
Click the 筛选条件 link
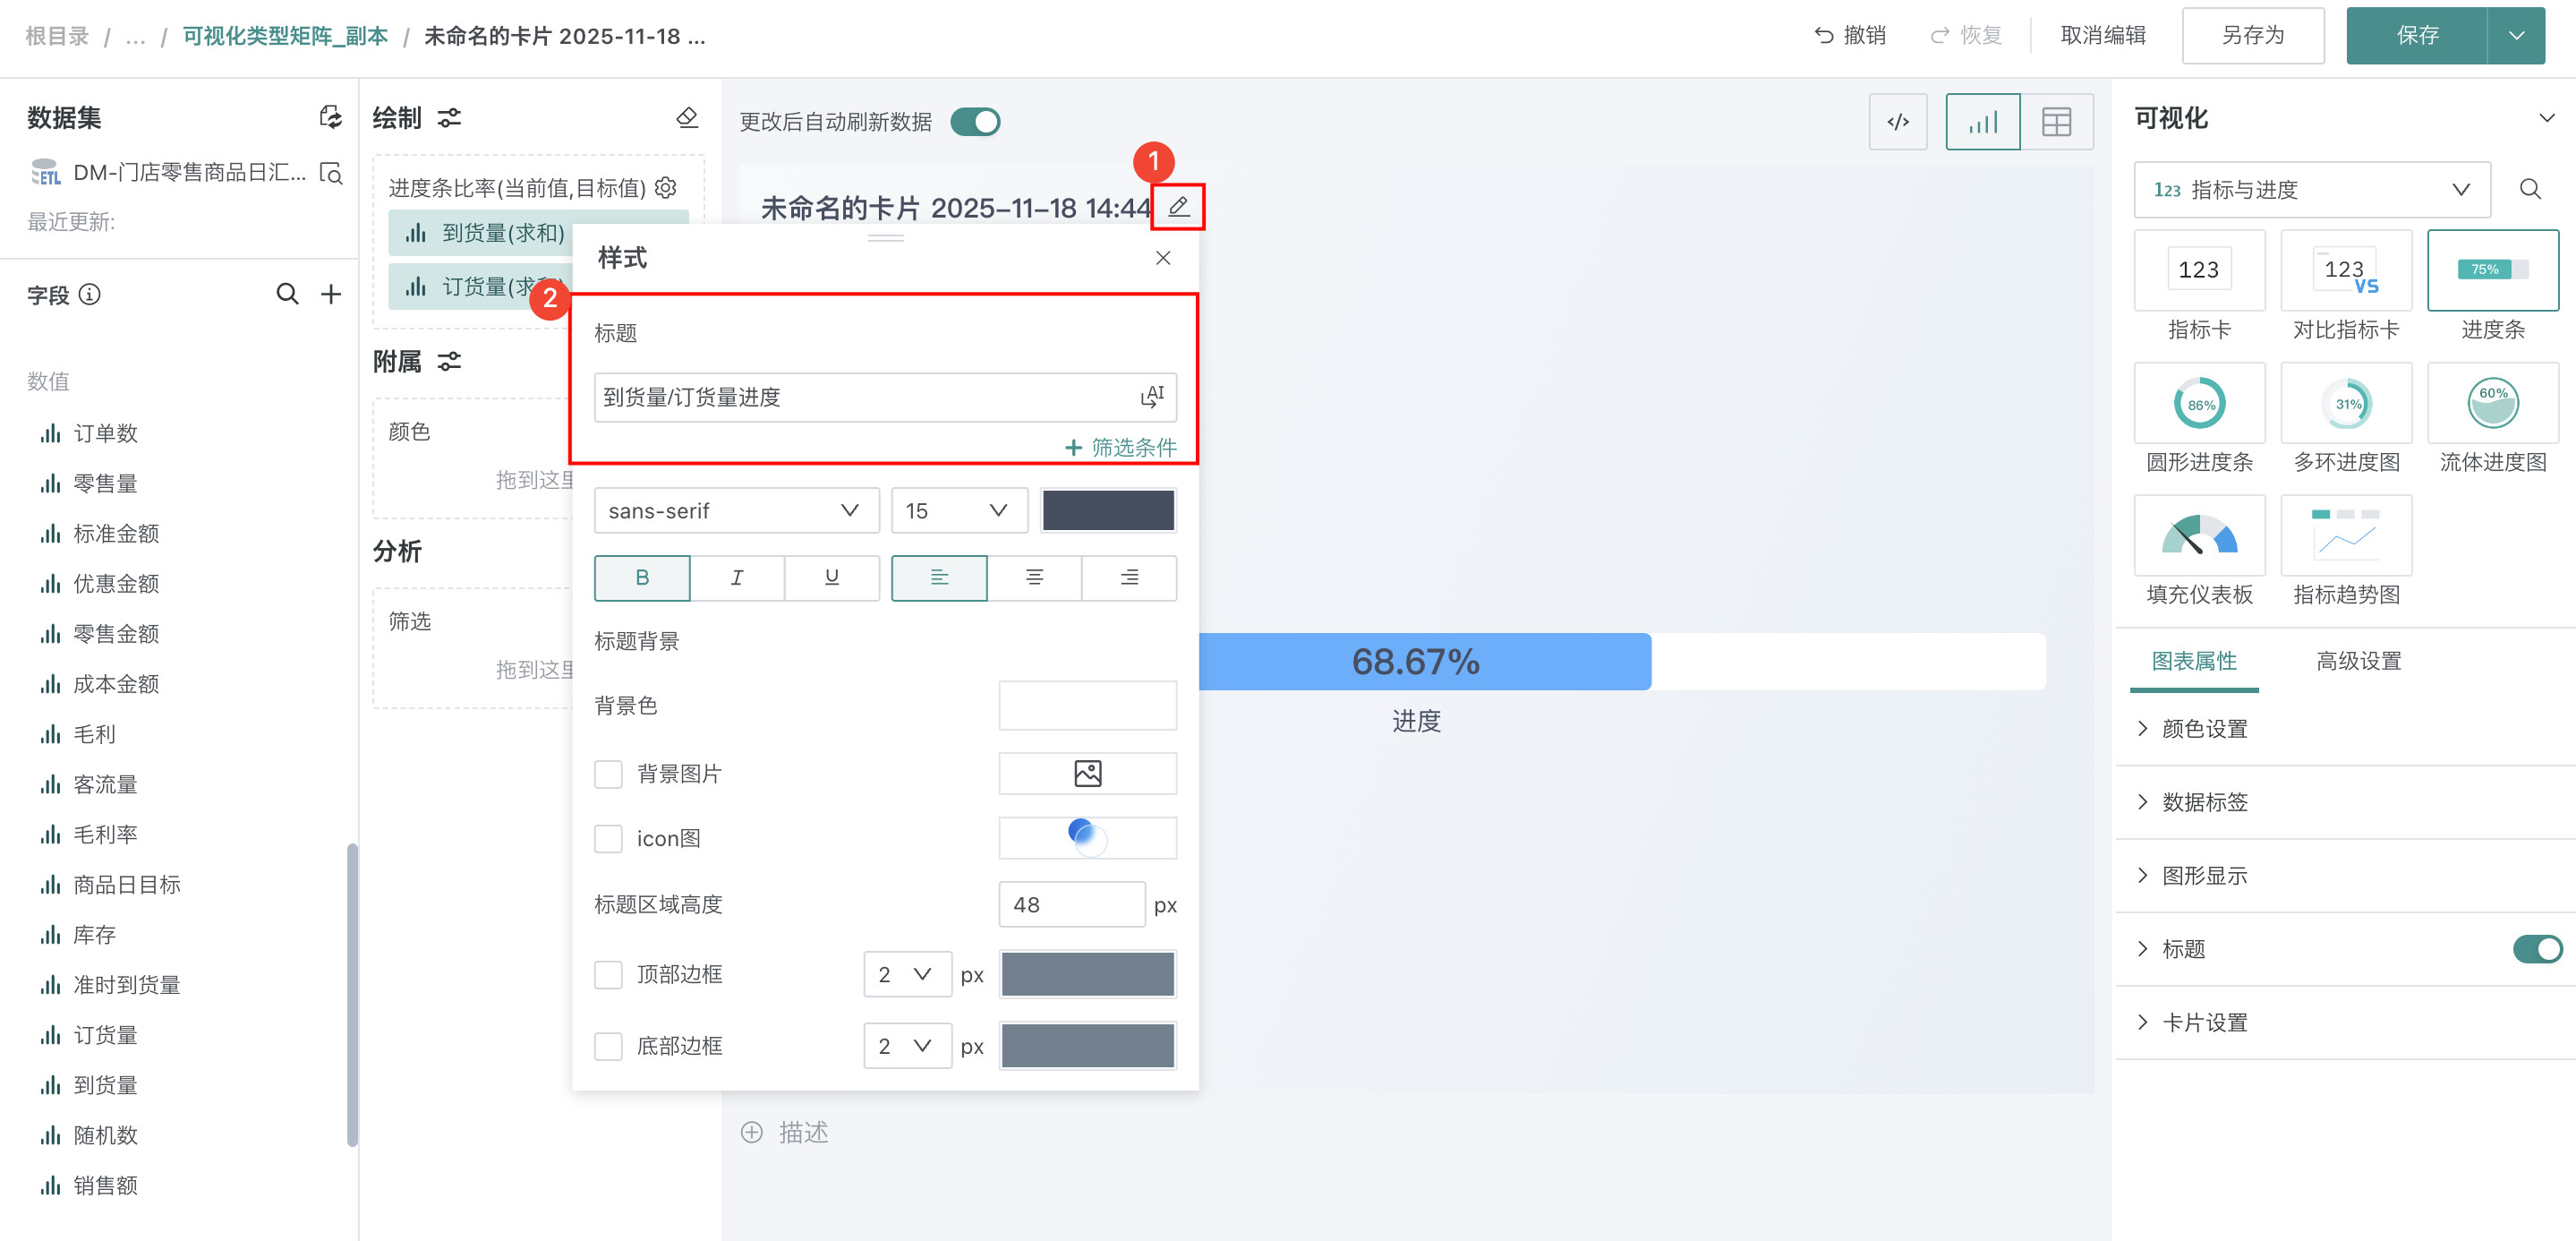1121,447
